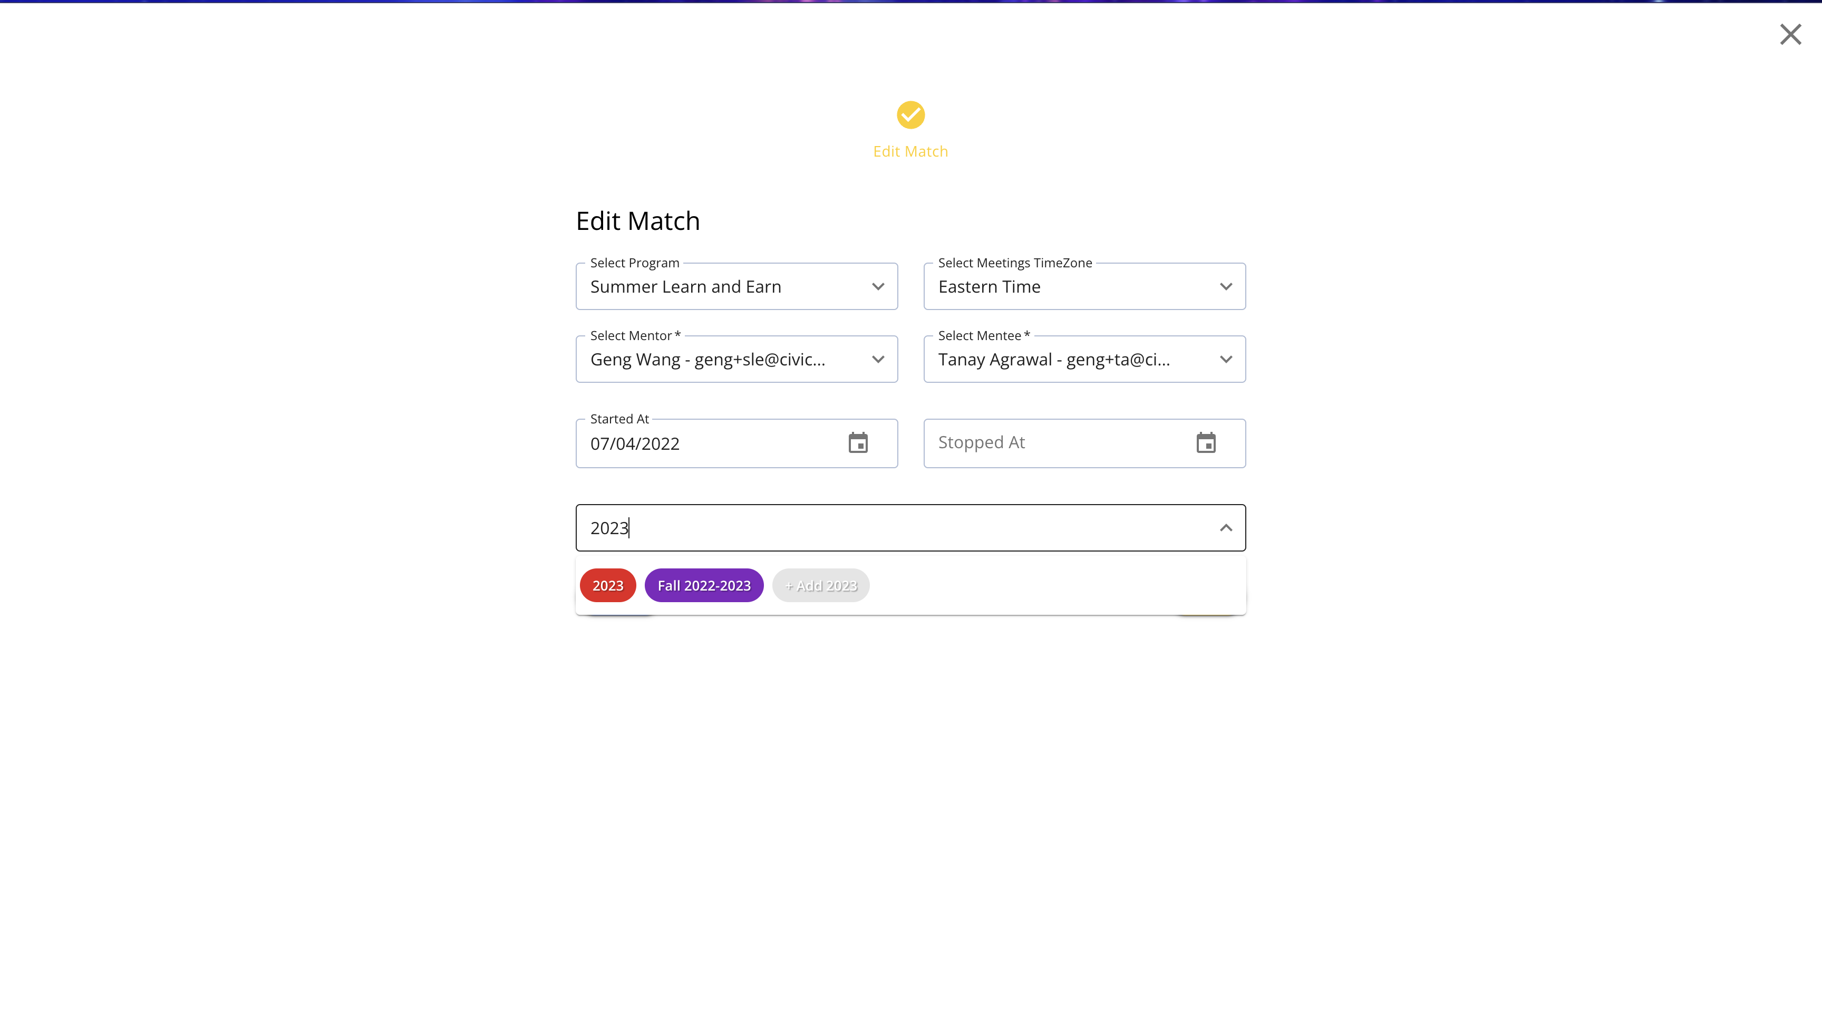Select the red 2023 tag
Viewport: 1822px width, 1024px height.
pyautogui.click(x=607, y=585)
